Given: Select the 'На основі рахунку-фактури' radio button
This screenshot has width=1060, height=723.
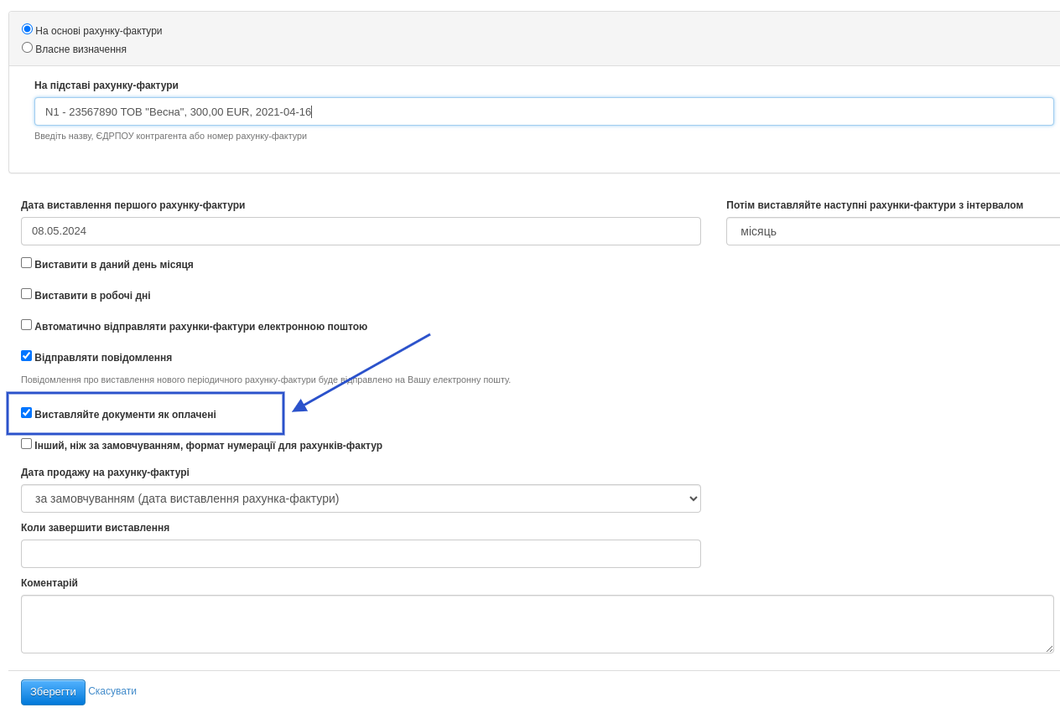Looking at the screenshot, I should 27,29.
